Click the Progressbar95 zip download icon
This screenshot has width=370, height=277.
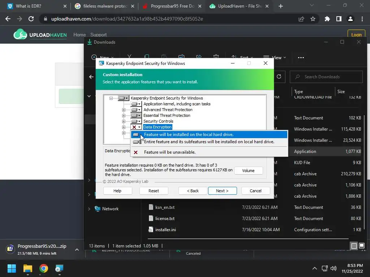point(10,249)
